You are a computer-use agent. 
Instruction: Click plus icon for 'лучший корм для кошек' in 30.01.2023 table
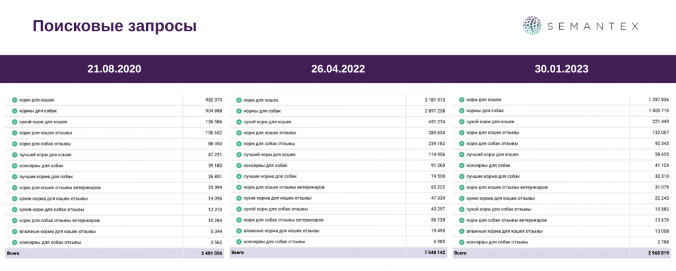[461, 154]
